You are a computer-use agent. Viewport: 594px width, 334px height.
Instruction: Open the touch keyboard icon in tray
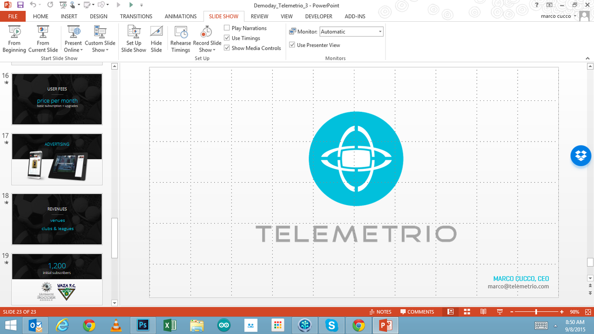coord(541,326)
